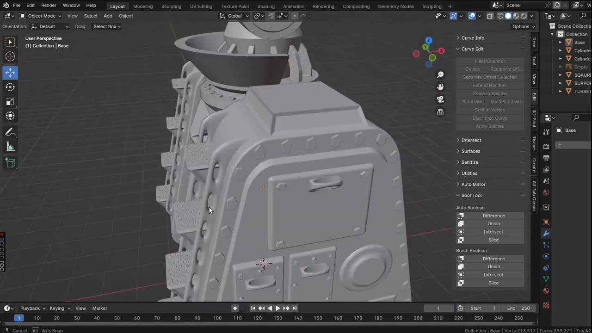Click the current frame number field
Screen dimensions: 592x333
(x=438, y=308)
